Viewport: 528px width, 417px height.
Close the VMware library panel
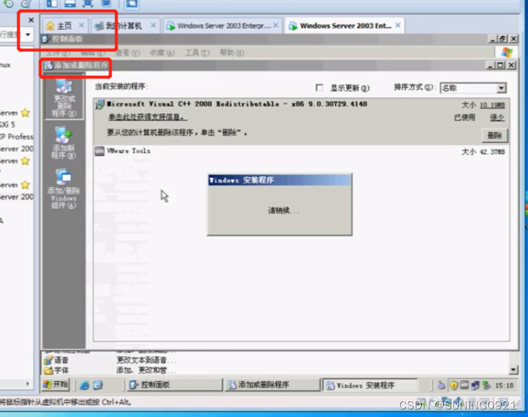[31, 20]
